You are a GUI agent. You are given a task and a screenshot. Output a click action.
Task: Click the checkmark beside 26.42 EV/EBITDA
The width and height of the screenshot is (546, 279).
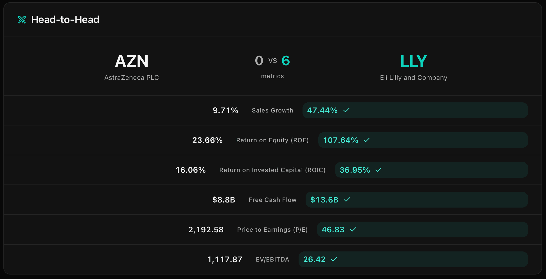pyautogui.click(x=334, y=259)
